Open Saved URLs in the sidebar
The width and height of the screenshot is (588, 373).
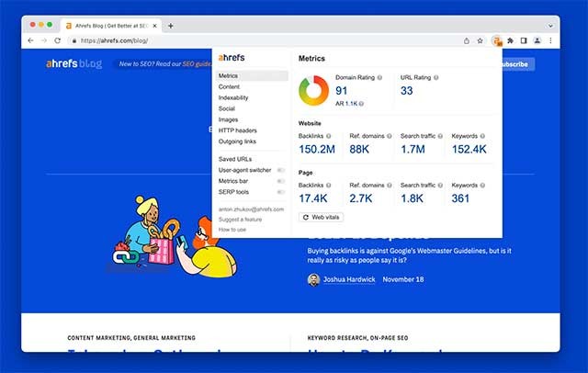point(235,159)
